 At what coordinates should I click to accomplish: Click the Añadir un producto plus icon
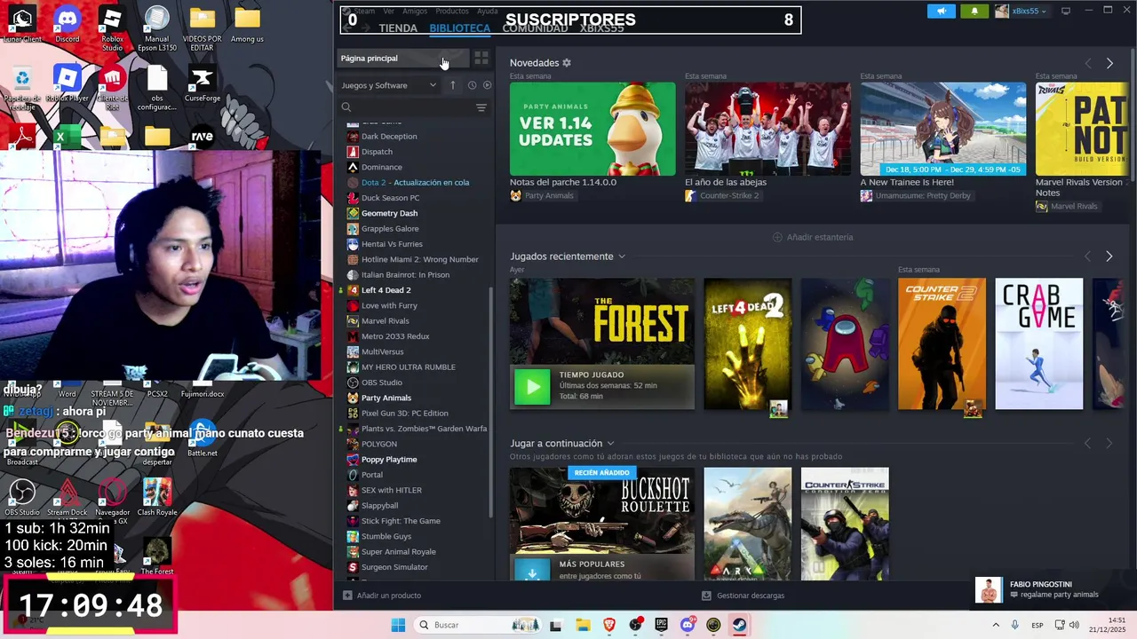point(347,596)
